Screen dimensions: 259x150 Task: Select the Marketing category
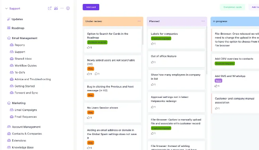point(19,103)
